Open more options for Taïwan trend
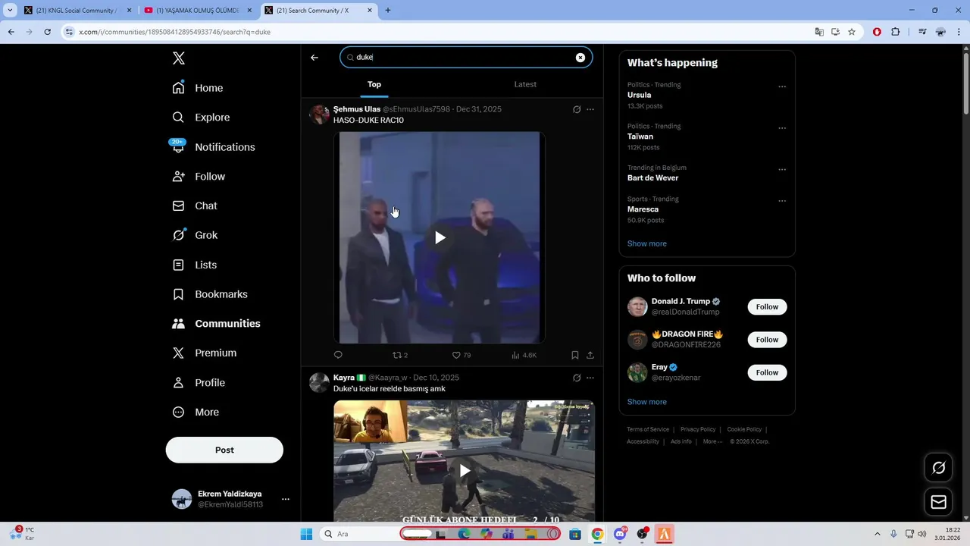 (782, 128)
